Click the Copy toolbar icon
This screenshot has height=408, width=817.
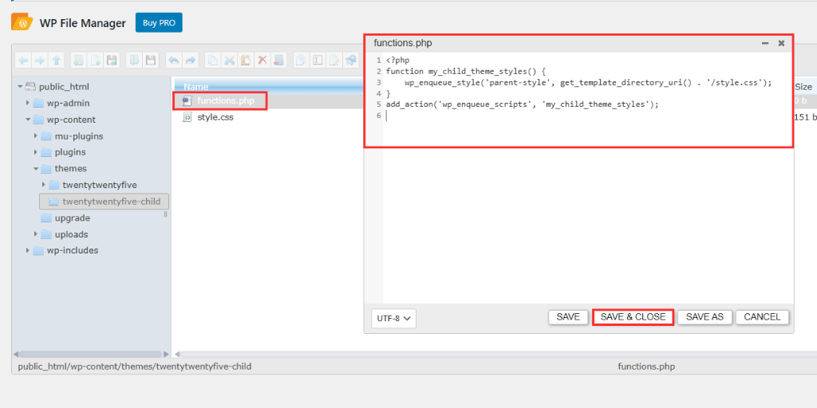(x=212, y=61)
